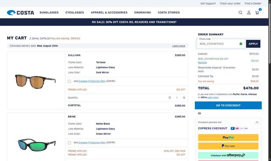
Task: Apply the promo code
Action: pyautogui.click(x=253, y=44)
